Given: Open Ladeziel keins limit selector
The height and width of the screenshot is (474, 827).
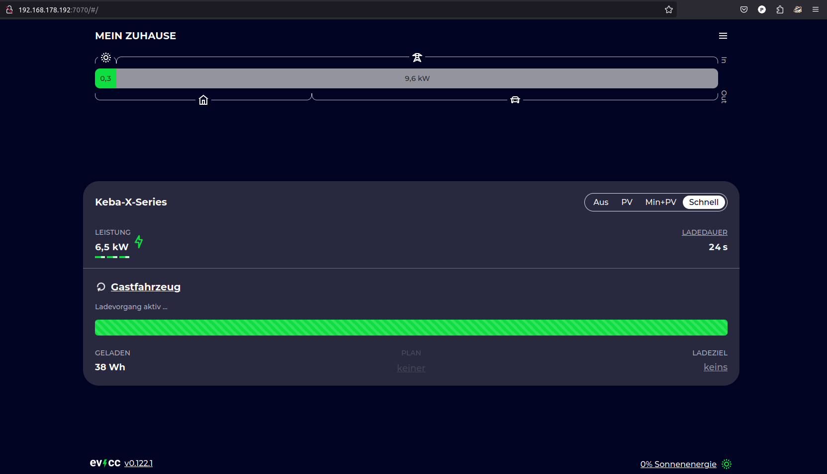Looking at the screenshot, I should point(715,367).
